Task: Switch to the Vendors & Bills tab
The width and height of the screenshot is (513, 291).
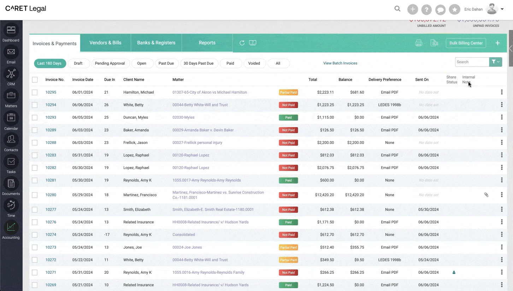Action: 105,43
